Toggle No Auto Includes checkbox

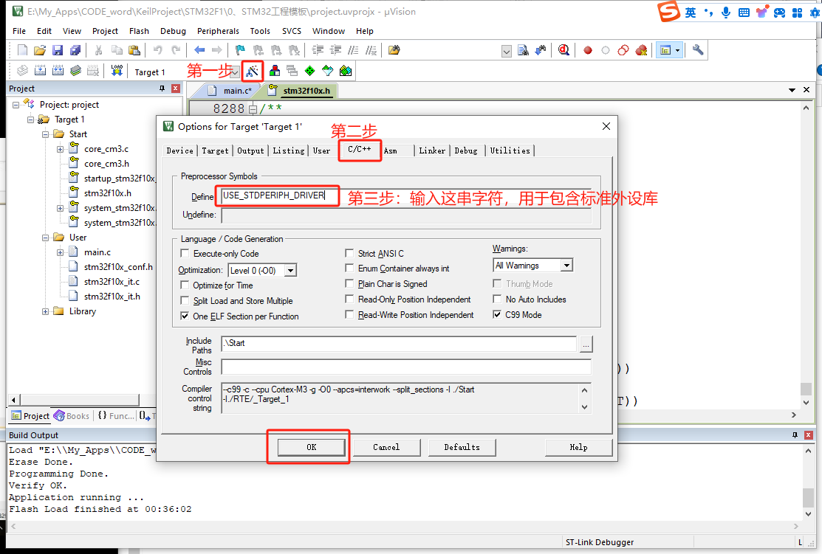(x=497, y=299)
